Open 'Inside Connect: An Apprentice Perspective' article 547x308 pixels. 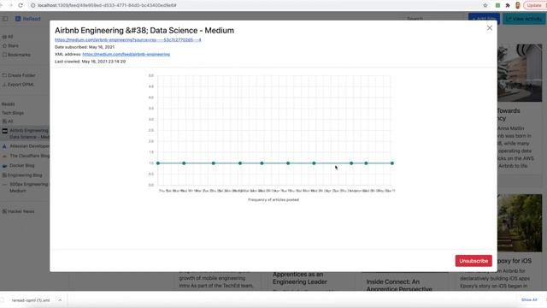pyautogui.click(x=399, y=285)
